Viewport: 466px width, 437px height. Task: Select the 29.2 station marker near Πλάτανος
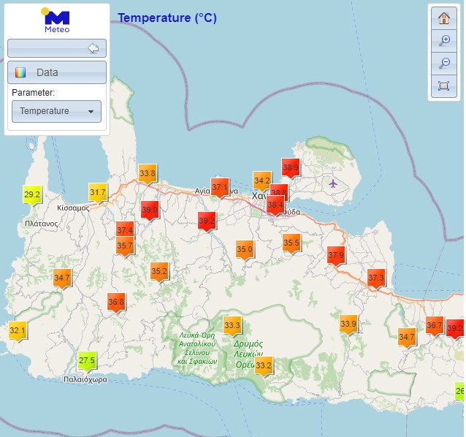pos(32,195)
